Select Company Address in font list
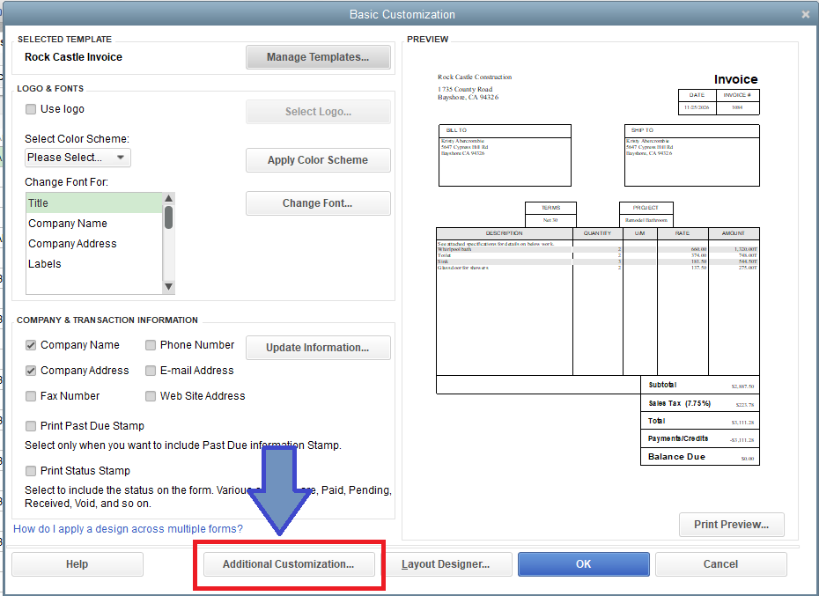819x596 pixels. pos(94,243)
